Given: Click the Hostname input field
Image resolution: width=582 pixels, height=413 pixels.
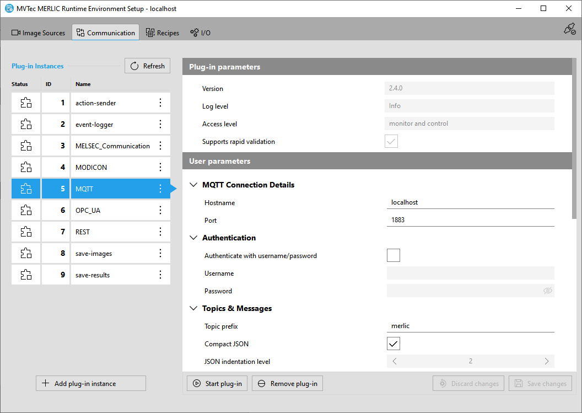Looking at the screenshot, I should [x=470, y=202].
